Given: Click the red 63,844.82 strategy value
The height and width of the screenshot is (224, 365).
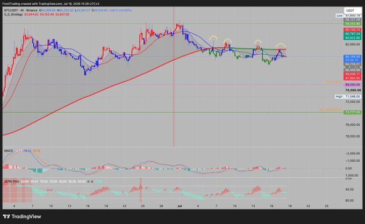Looking at the screenshot, I should 31,15.
